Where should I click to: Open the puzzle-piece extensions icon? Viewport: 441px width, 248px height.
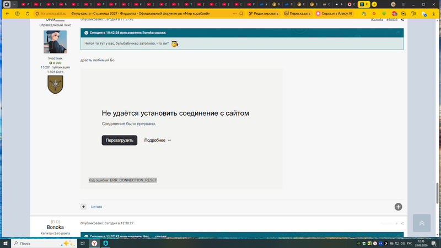[413, 13]
